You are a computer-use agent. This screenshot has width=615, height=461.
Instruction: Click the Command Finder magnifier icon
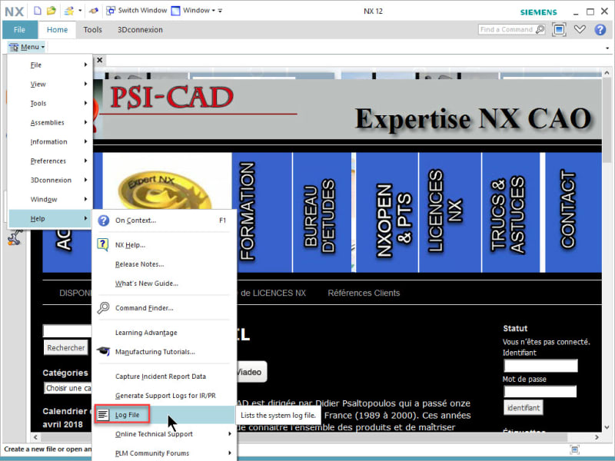point(103,308)
